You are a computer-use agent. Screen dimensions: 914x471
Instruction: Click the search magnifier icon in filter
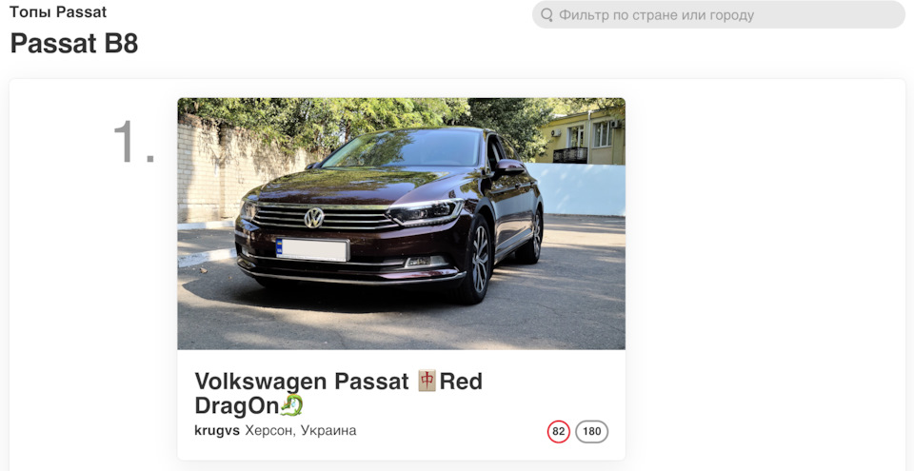point(546,14)
